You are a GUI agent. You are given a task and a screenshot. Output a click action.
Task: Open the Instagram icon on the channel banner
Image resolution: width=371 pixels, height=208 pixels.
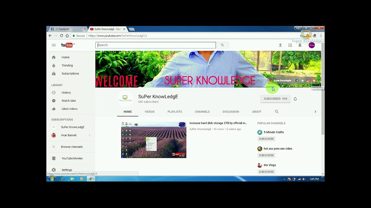click(308, 81)
